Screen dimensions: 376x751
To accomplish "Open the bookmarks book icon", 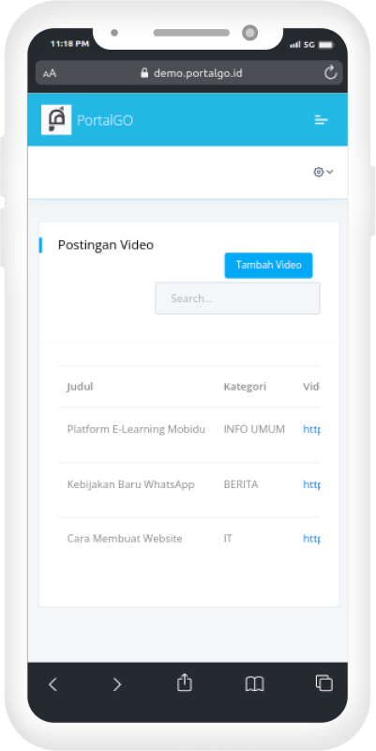I will pyautogui.click(x=254, y=684).
